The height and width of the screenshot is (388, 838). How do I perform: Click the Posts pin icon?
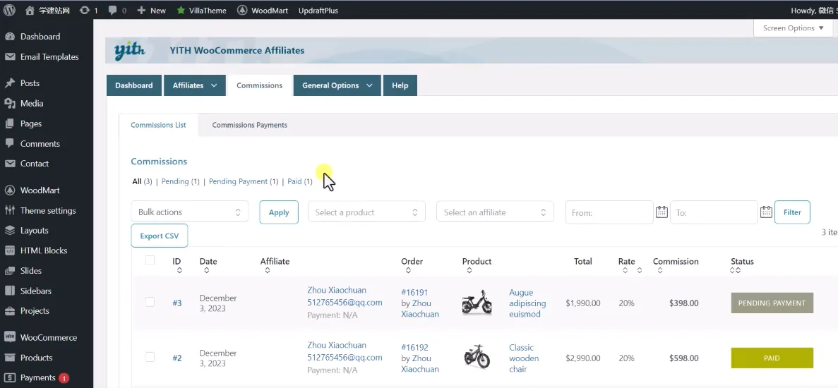pyautogui.click(x=10, y=83)
